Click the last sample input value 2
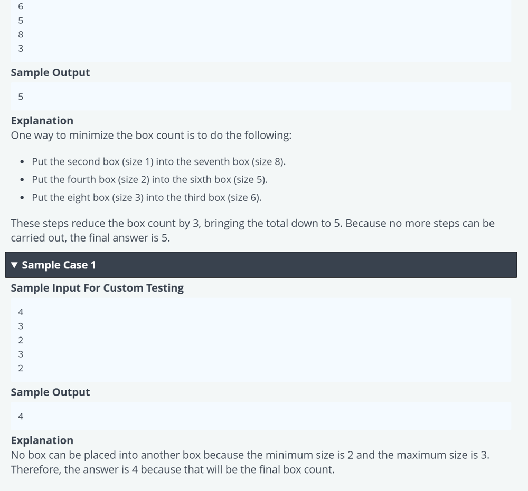The image size is (528, 491). 21,368
